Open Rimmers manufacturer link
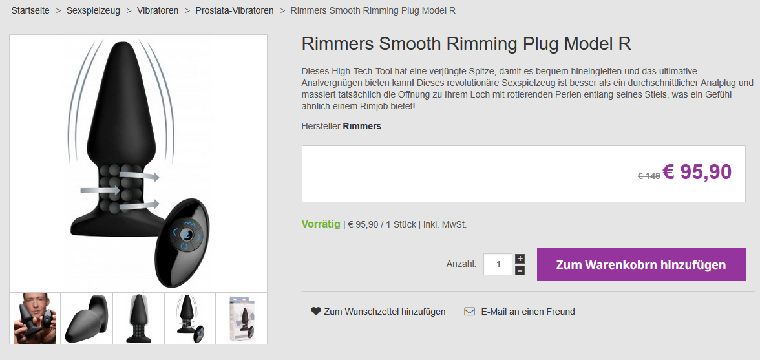 pos(362,127)
